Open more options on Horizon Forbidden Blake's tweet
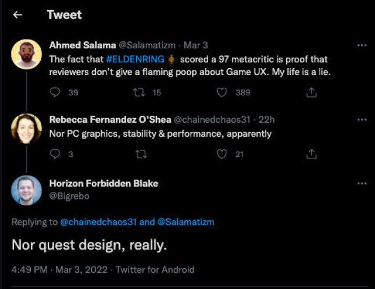375x289 pixels. coord(362,183)
